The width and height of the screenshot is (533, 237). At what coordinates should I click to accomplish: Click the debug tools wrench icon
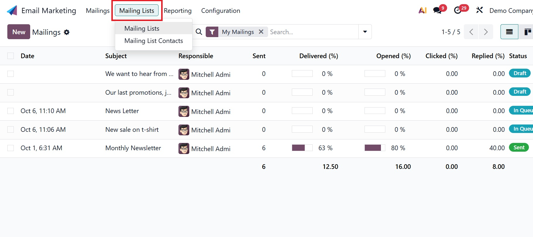pos(479,11)
